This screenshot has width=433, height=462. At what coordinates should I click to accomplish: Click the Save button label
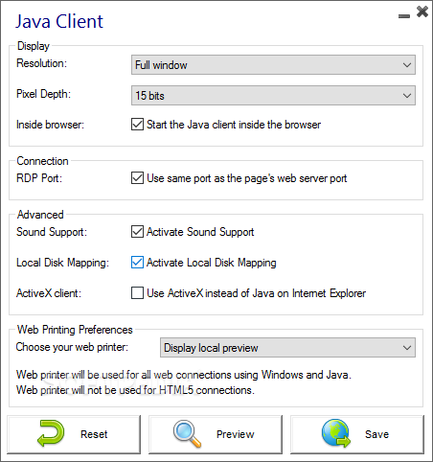click(376, 434)
